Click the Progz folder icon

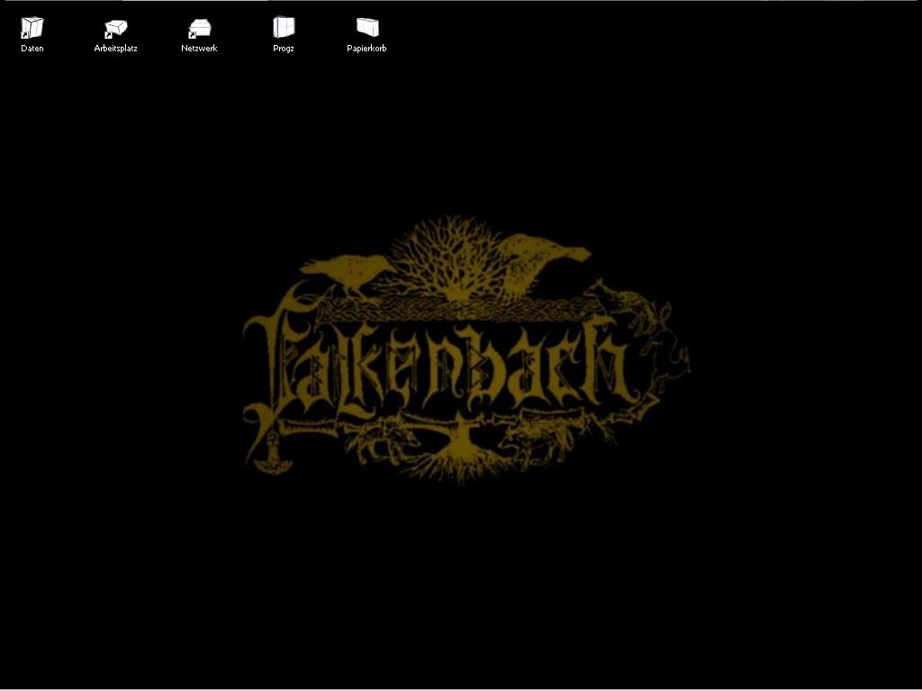[x=284, y=28]
